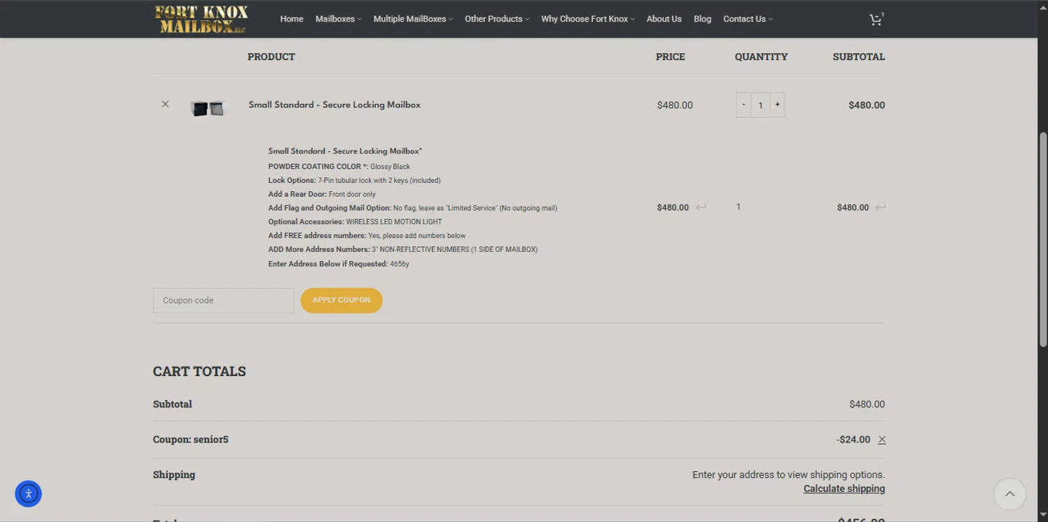The width and height of the screenshot is (1048, 522).
Task: Click the return arrow beside the $480.00 price
Action: point(701,207)
